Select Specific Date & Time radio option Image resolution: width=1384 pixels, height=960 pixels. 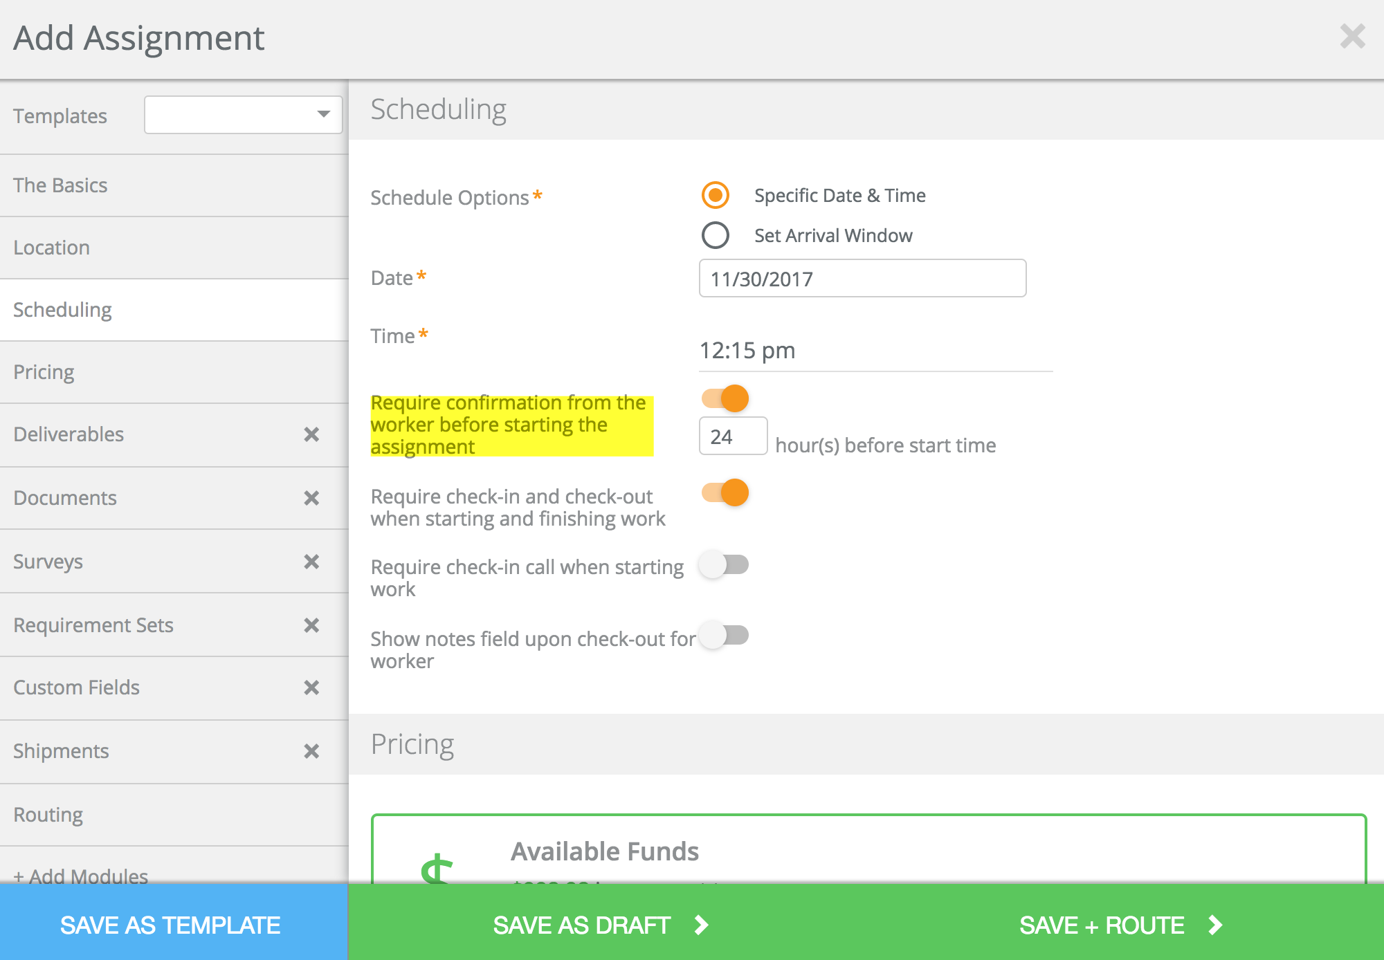click(x=715, y=195)
